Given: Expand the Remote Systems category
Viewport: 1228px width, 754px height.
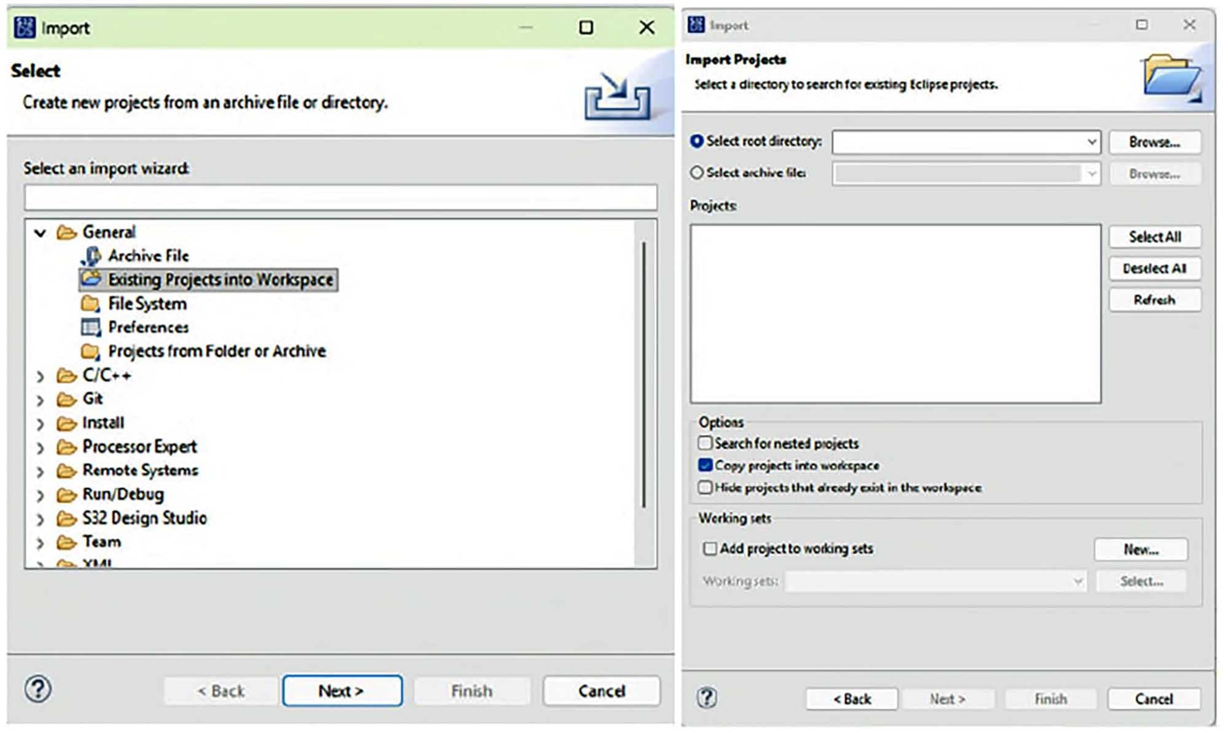Looking at the screenshot, I should point(41,472).
